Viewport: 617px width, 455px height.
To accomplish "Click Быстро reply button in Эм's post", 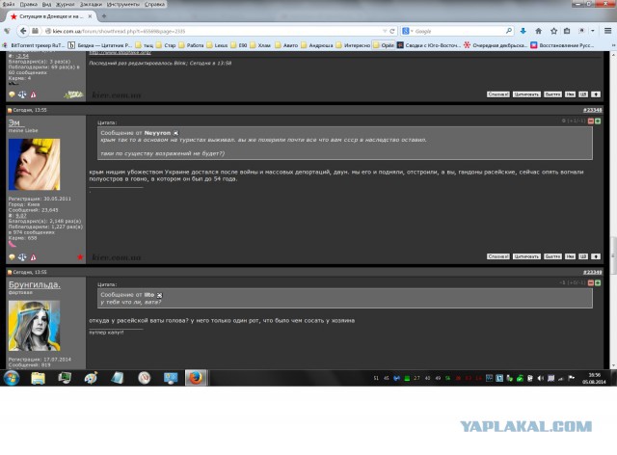I will click(552, 256).
